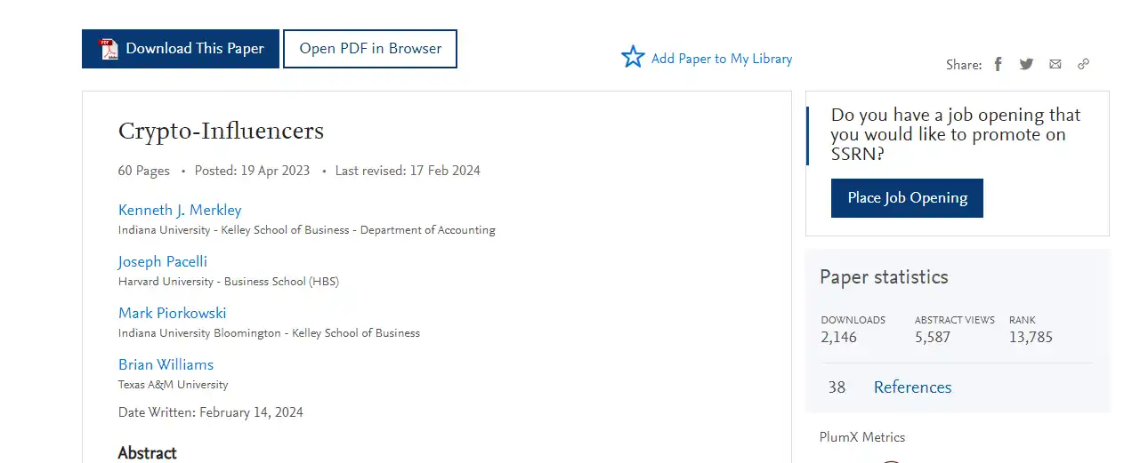
Task: View Brian Williams's author profile
Action: [x=166, y=365]
